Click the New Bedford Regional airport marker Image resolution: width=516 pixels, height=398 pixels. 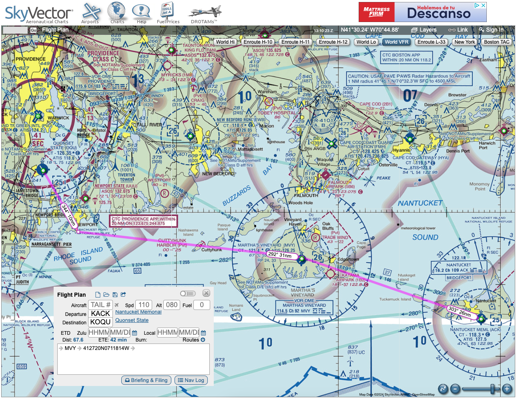[191, 136]
